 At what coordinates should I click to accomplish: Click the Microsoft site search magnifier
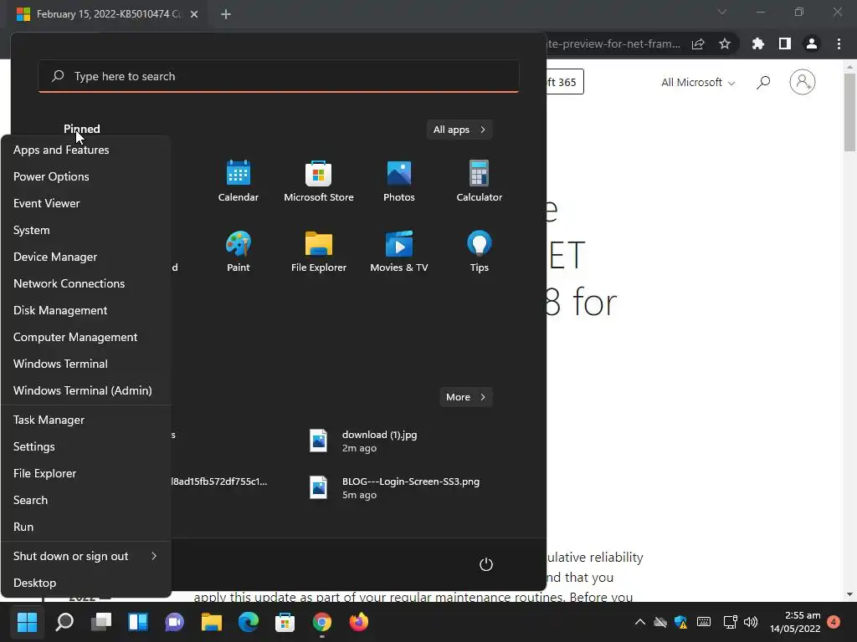(763, 83)
